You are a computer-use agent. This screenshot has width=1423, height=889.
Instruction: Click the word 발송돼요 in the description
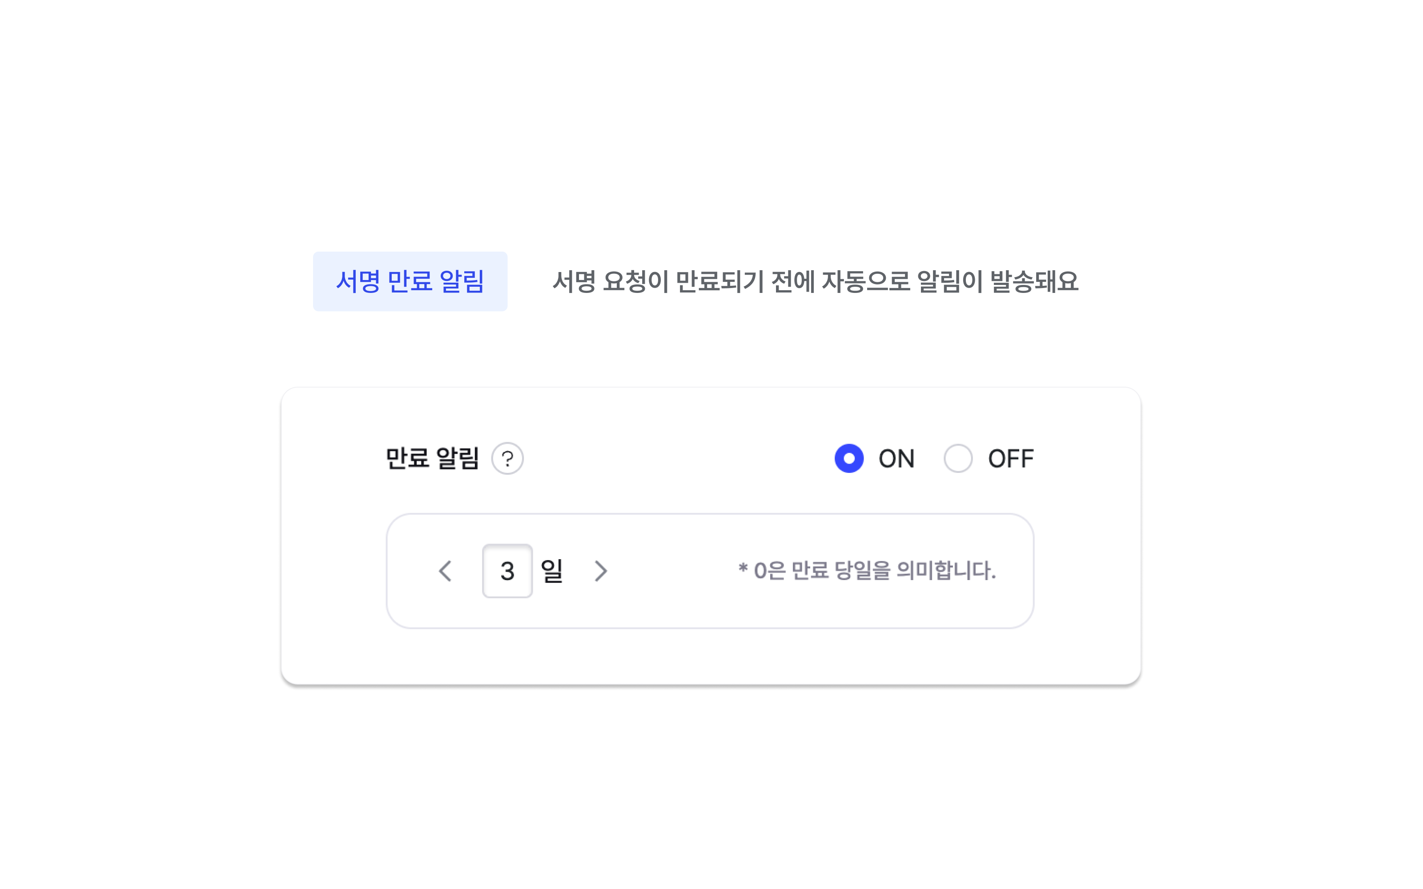(1034, 282)
